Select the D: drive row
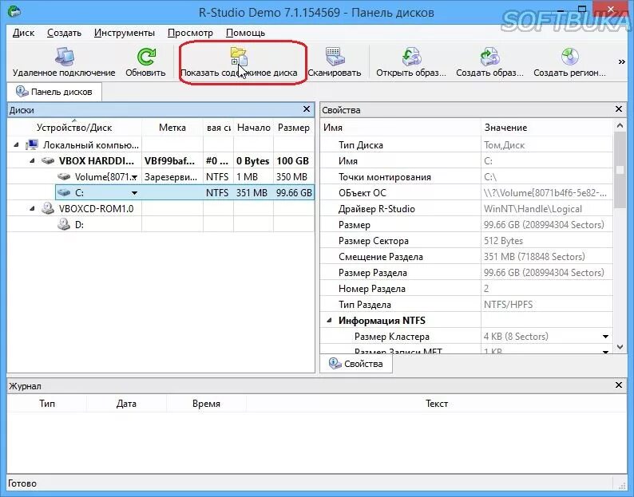This screenshot has width=634, height=497. (x=160, y=224)
